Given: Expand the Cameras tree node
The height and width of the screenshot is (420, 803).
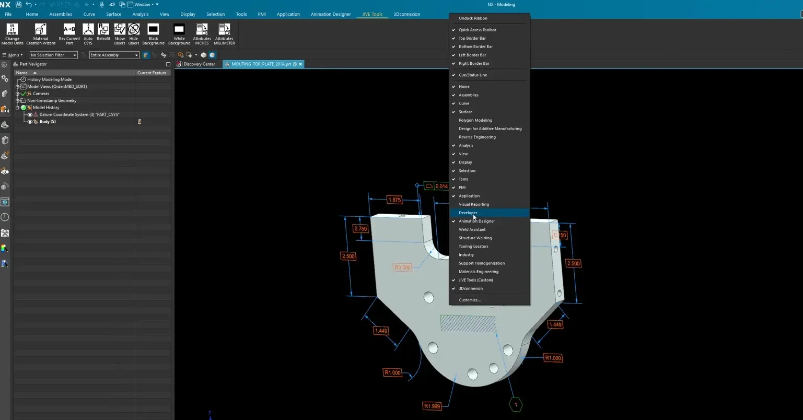Looking at the screenshot, I should click(17, 94).
